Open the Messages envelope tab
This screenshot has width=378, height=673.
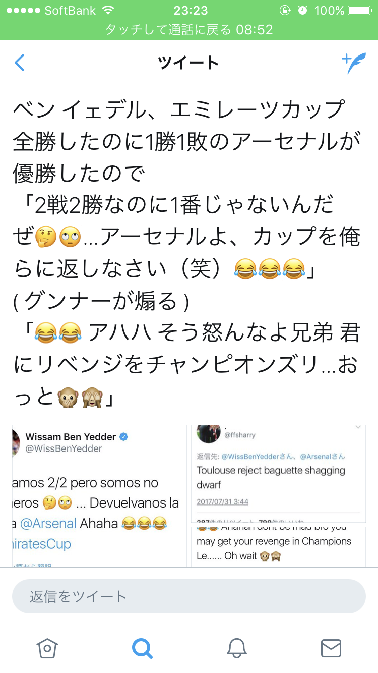point(331,648)
